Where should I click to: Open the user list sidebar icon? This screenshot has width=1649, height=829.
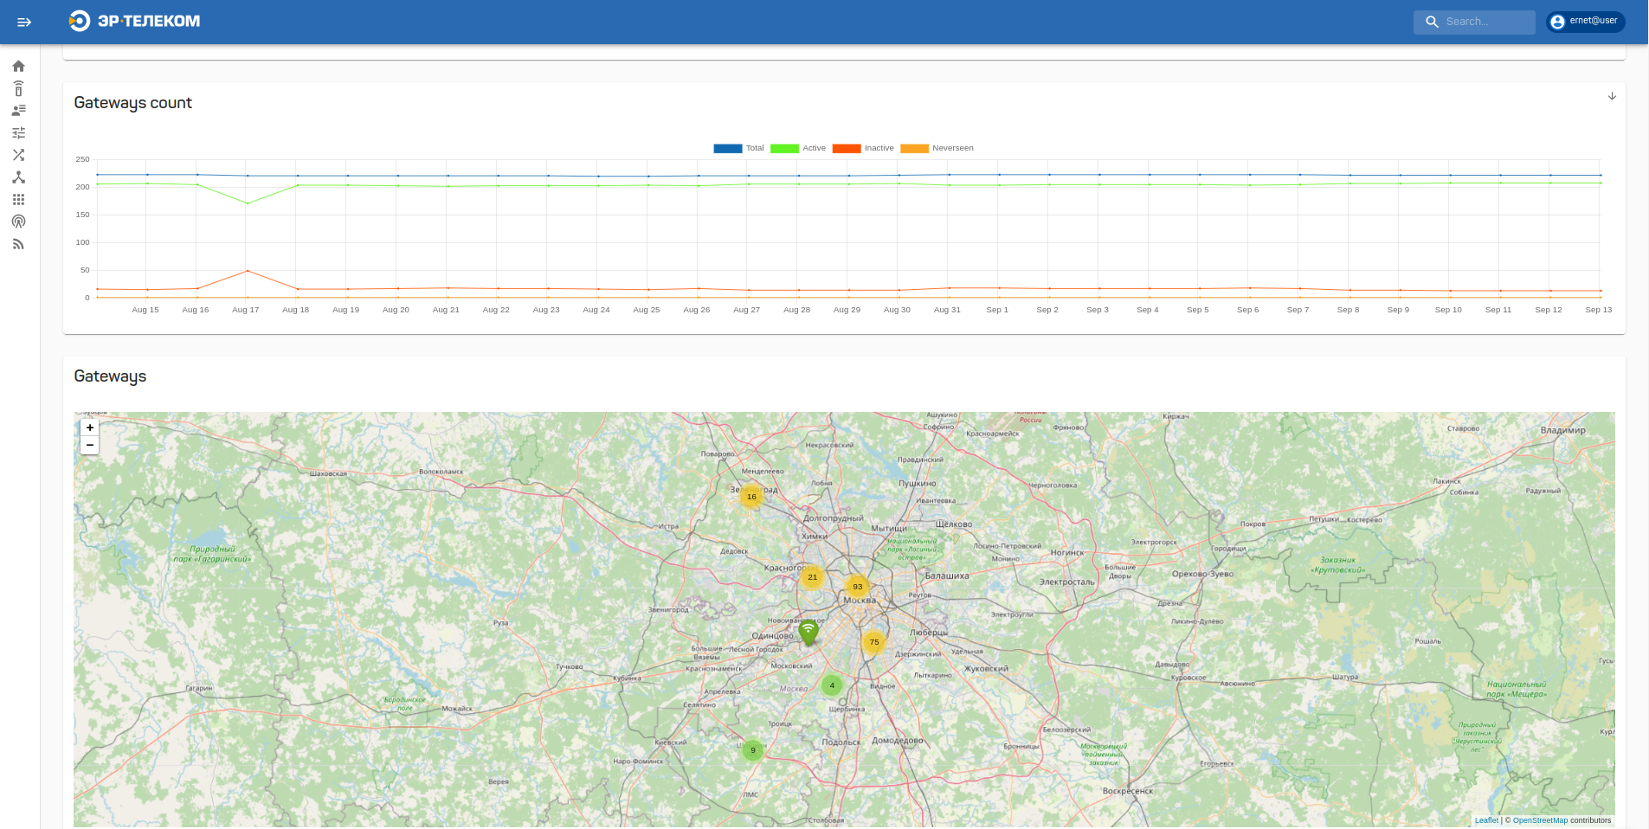[x=18, y=110]
